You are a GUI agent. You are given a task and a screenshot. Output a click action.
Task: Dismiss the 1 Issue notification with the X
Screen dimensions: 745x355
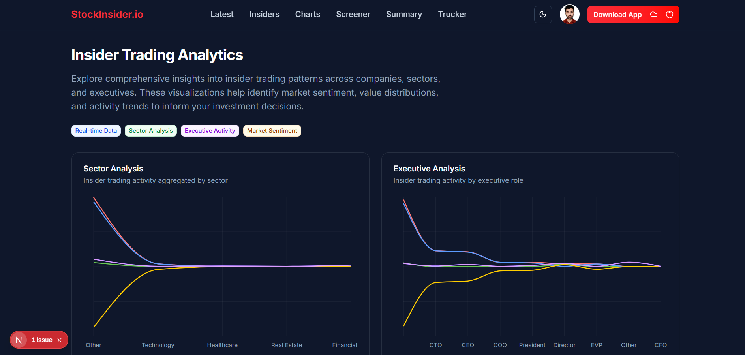point(60,340)
